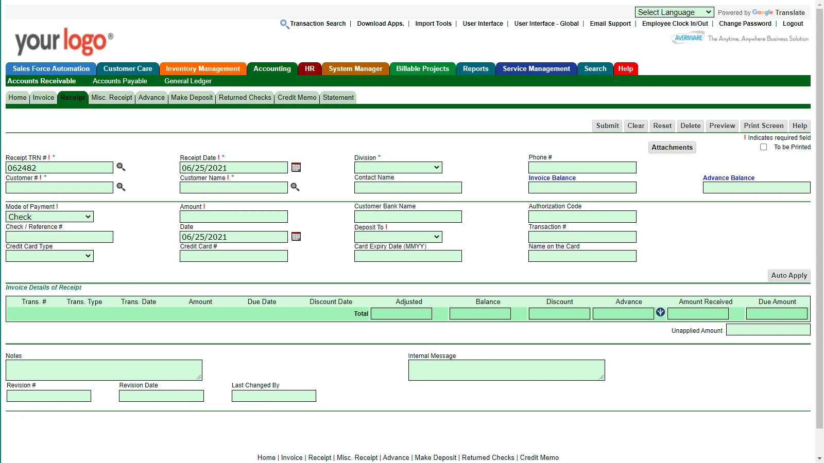Click the Customer # lookup magnifier icon
This screenshot has height=463, width=824.
[121, 187]
